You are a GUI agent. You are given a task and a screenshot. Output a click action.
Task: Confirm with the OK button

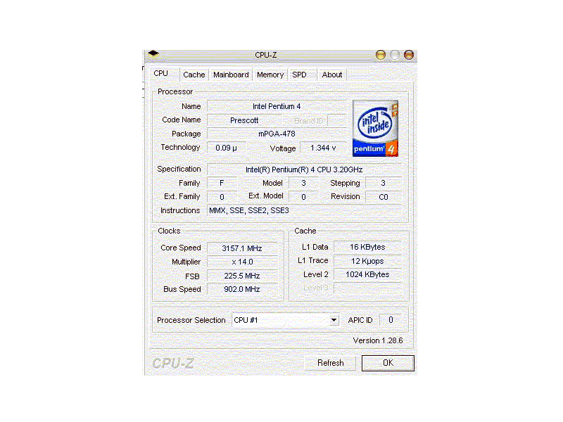[388, 363]
